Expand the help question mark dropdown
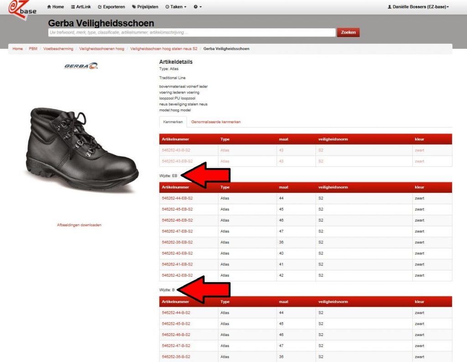The image size is (467, 362). pos(197,7)
